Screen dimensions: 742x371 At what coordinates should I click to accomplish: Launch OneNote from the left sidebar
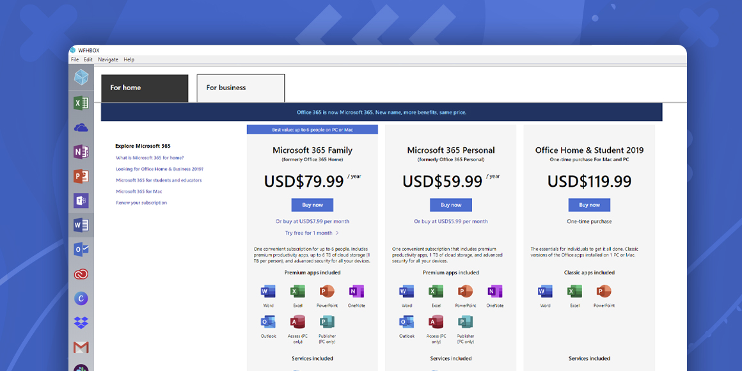pyautogui.click(x=81, y=152)
